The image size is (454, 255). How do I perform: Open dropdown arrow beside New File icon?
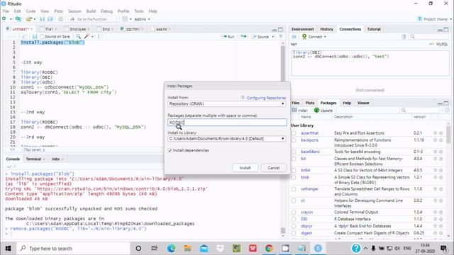(11, 19)
